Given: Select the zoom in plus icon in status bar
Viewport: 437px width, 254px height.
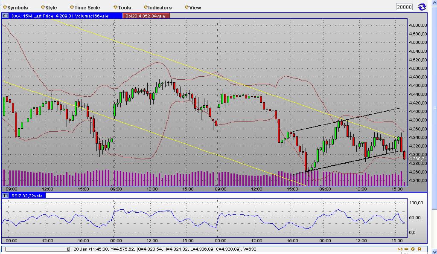Looking at the screenshot, I should [x=412, y=249].
